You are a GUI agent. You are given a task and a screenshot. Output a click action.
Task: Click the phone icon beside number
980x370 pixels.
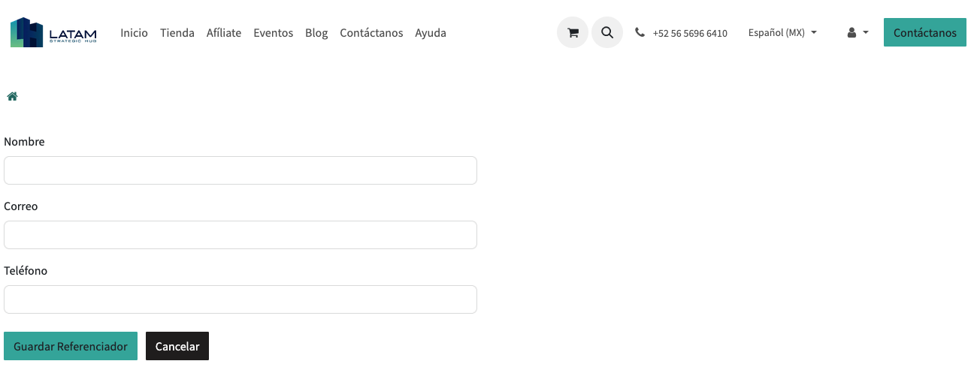pos(640,33)
